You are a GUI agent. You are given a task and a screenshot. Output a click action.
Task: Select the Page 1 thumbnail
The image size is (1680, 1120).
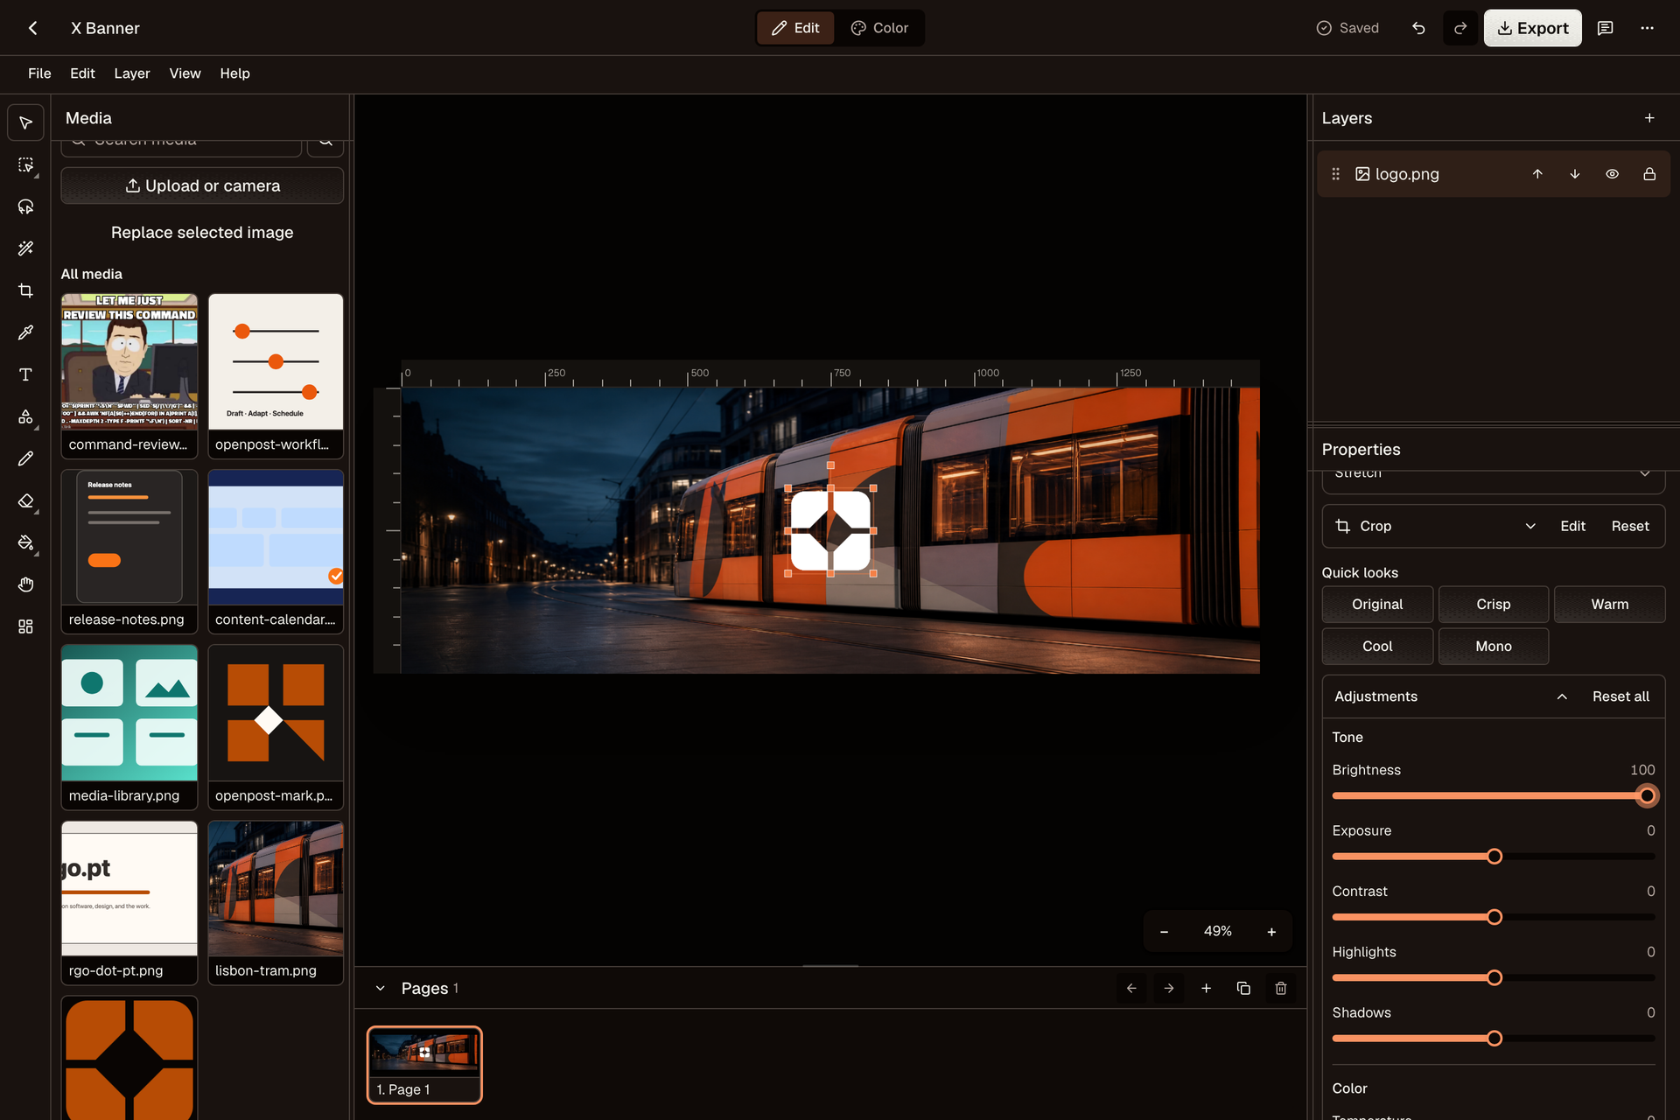424,1065
